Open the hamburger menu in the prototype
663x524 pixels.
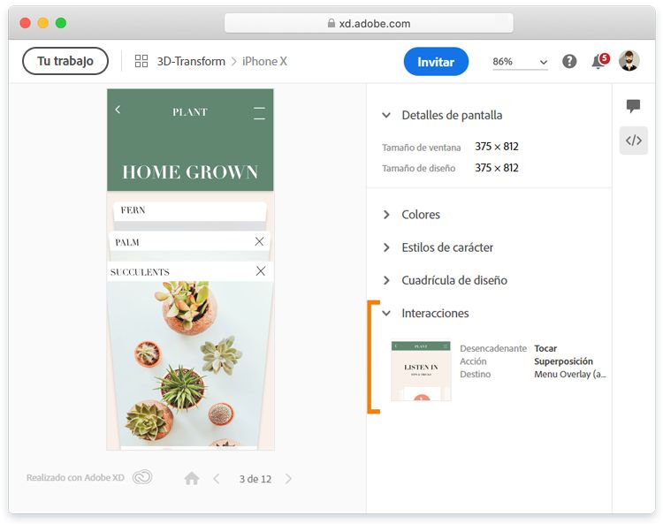[x=259, y=113]
